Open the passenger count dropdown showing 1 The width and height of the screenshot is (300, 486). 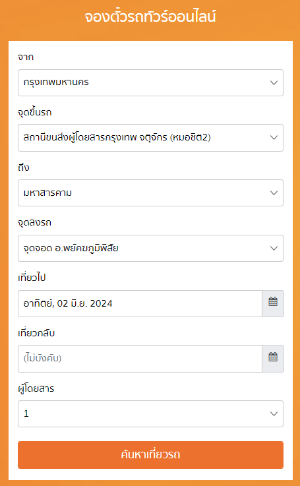point(150,413)
